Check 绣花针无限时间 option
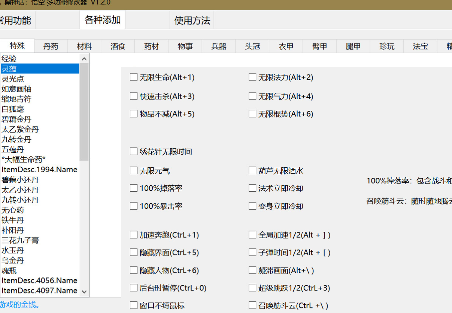 [134, 152]
